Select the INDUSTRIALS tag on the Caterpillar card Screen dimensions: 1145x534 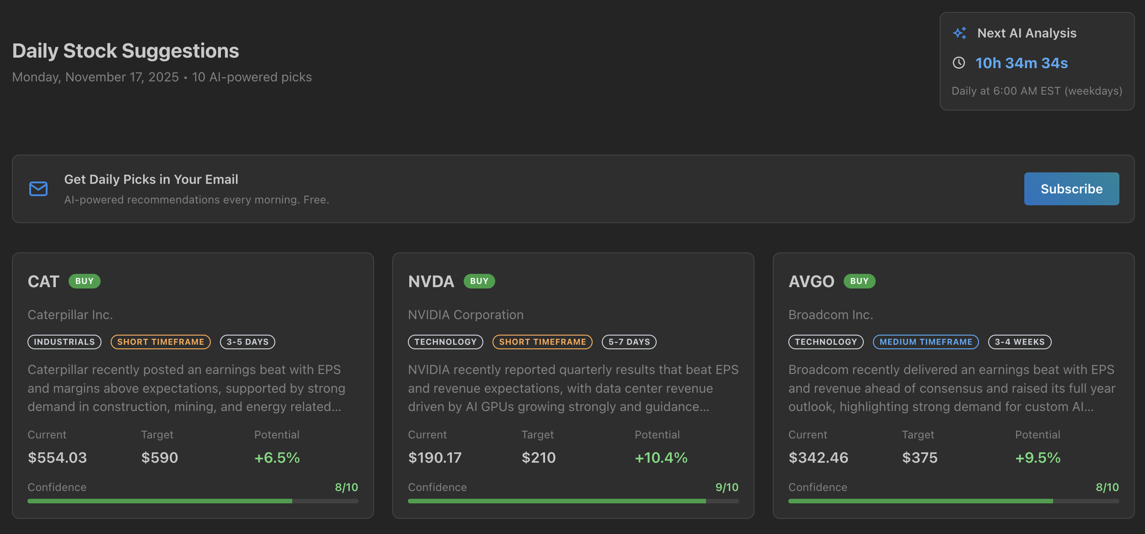(64, 342)
